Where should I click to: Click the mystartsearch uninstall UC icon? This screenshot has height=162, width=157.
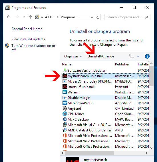pyautogui.click(x=65, y=76)
